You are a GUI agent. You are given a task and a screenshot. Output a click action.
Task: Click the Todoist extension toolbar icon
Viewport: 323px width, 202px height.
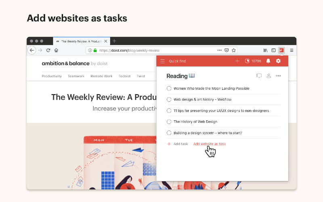(281, 50)
